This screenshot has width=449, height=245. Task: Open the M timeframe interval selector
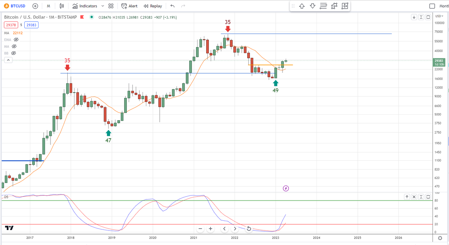[49, 6]
